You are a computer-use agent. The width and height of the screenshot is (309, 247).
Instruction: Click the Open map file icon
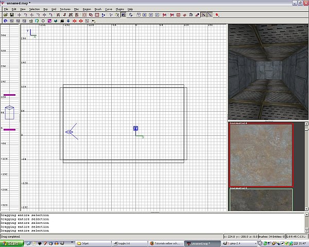tap(5, 15)
